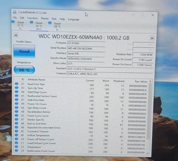
Task: Open the Language menu
Action: pos(73,19)
